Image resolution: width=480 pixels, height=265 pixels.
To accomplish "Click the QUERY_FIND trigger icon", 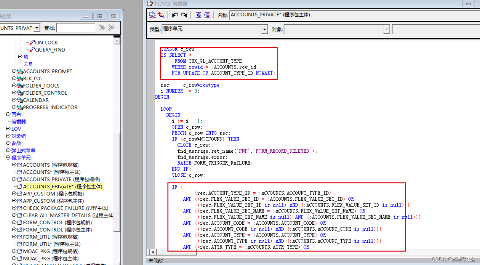I will tap(32, 50).
